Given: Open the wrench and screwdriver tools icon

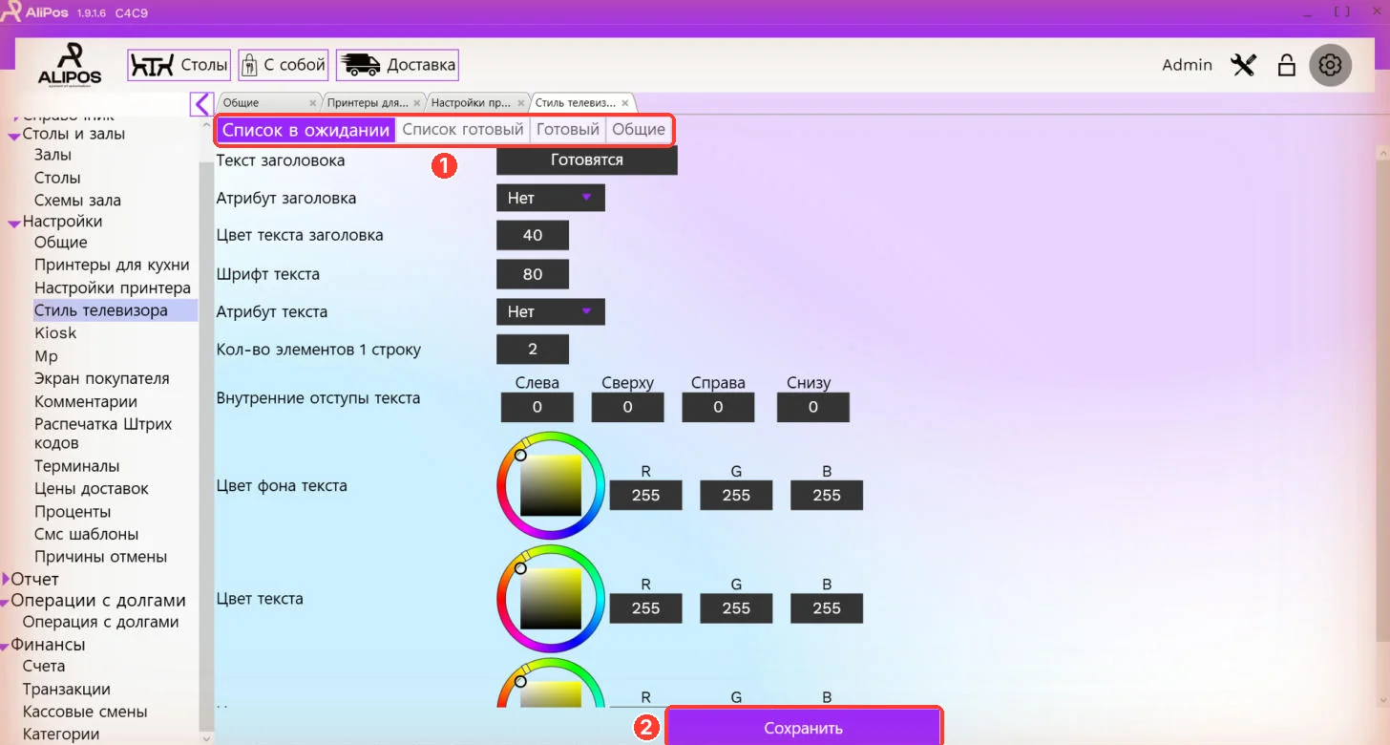Looking at the screenshot, I should point(1243,65).
